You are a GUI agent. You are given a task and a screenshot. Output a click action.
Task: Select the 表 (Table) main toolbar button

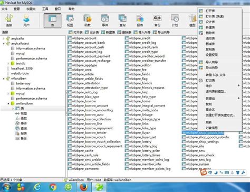(x=52, y=21)
